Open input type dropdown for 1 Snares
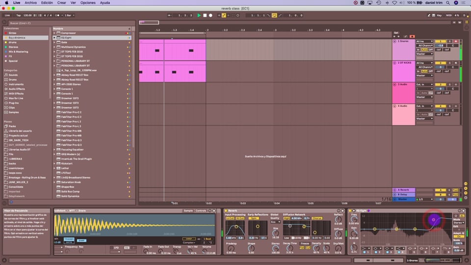The width and height of the screenshot is (471, 265). point(424,41)
